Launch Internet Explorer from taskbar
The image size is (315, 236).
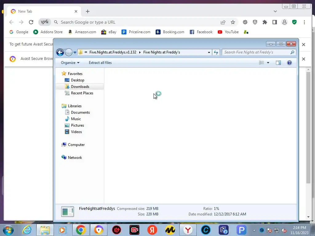(x=27, y=230)
